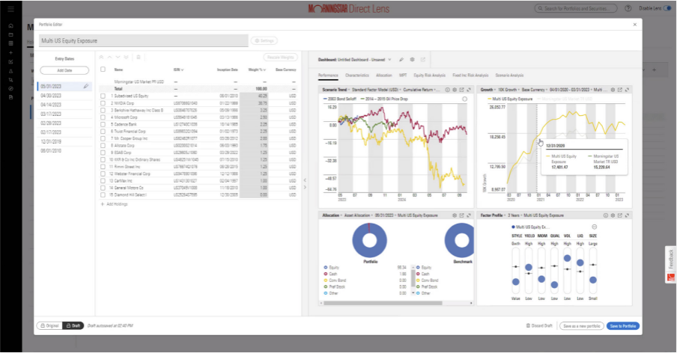Tick the Microsoft Corp row checkbox
Screen dimensions: 677x353
(103, 117)
